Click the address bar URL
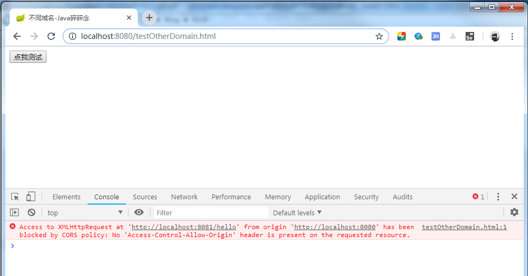 (148, 36)
